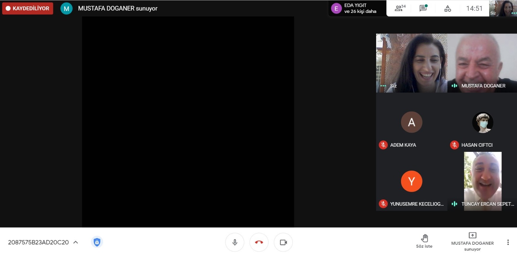Click the black presentation screen area
This screenshot has height=256, width=517.
click(x=188, y=122)
